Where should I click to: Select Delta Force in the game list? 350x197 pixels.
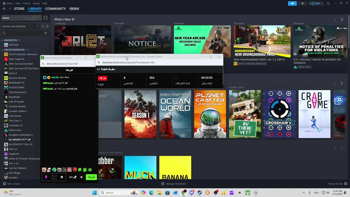15,130
